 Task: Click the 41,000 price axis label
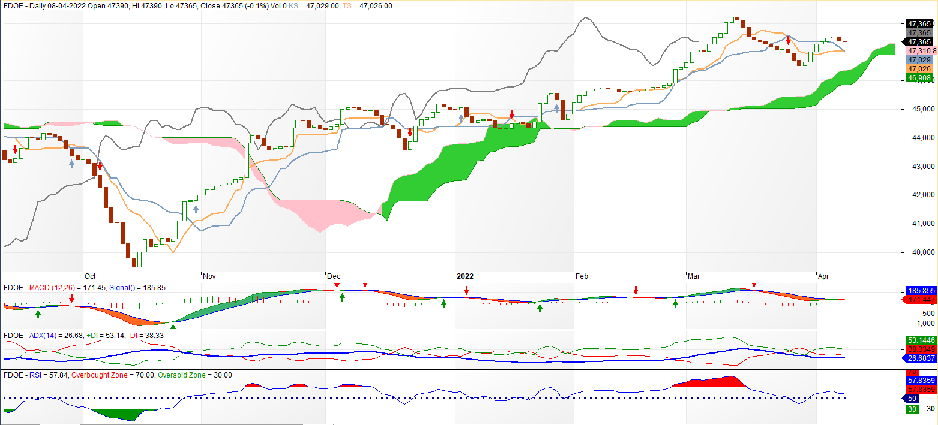point(925,224)
